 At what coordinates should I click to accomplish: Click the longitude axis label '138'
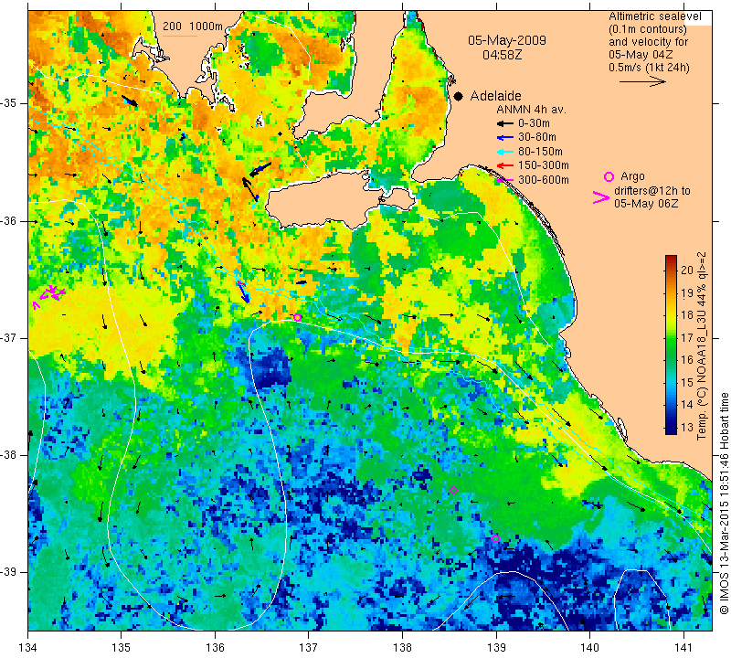(402, 648)
